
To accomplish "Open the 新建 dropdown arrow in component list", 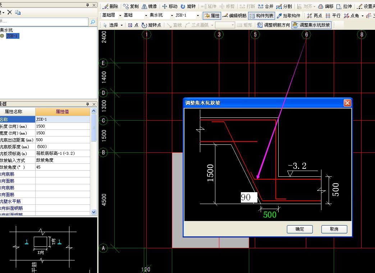I will (3, 13).
